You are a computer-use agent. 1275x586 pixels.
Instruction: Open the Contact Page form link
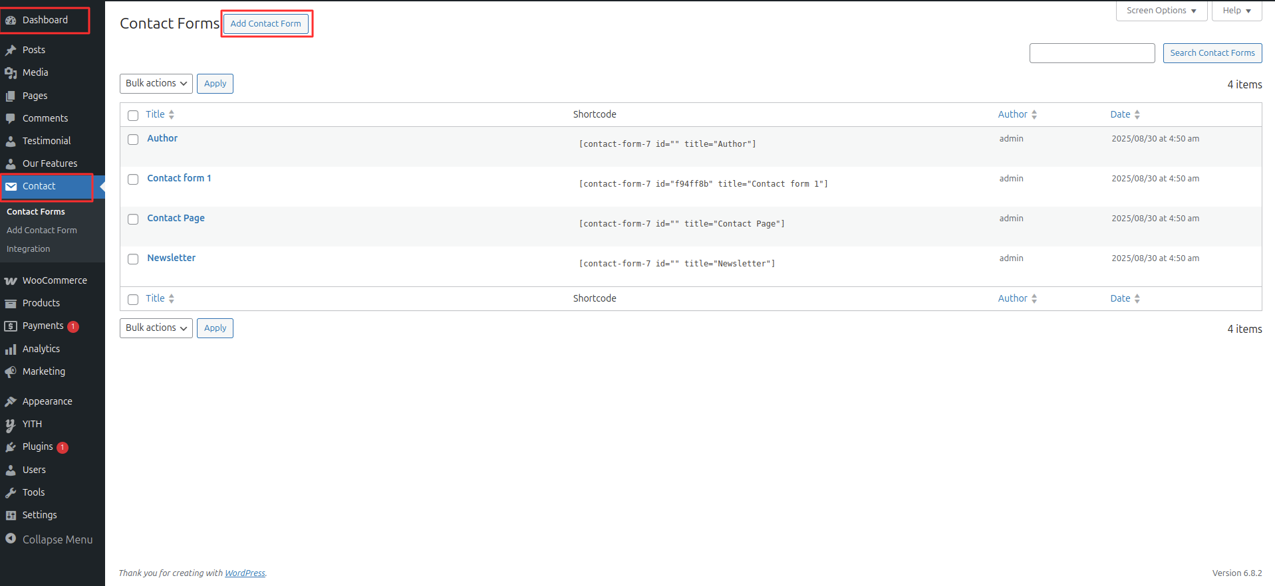(176, 218)
